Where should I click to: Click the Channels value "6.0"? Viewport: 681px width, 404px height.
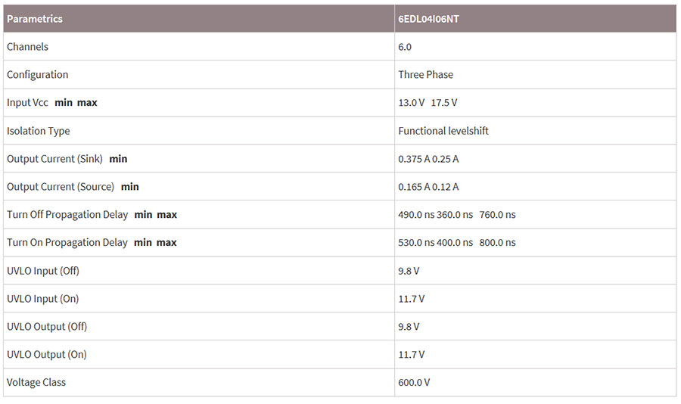405,47
